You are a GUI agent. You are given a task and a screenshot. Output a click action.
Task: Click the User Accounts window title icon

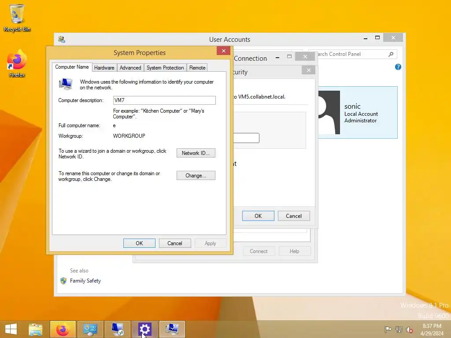pos(62,39)
